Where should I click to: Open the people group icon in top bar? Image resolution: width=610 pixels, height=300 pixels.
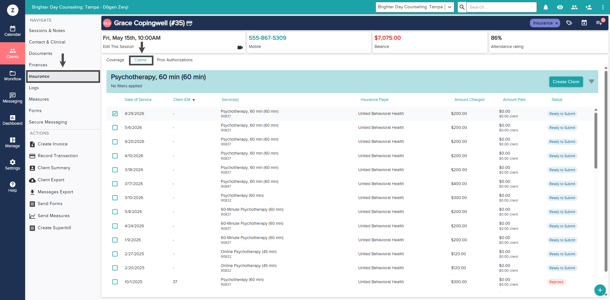click(574, 7)
